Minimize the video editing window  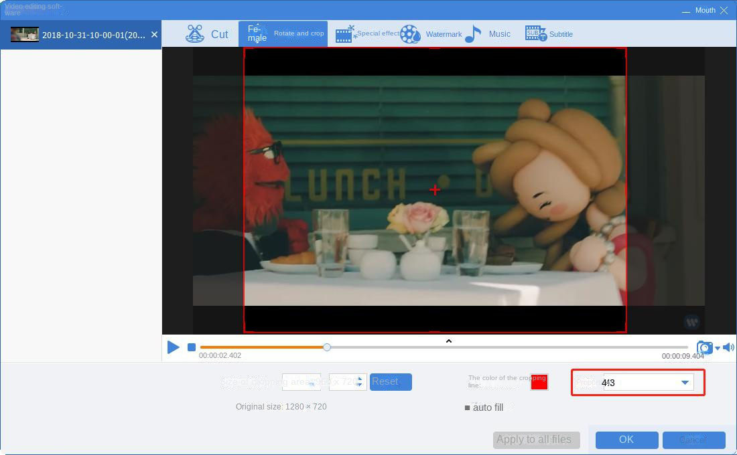pyautogui.click(x=686, y=11)
